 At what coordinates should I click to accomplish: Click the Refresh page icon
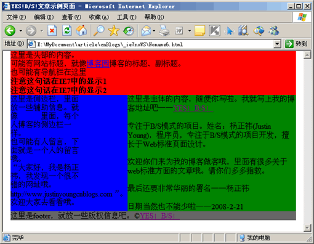click(67, 31)
